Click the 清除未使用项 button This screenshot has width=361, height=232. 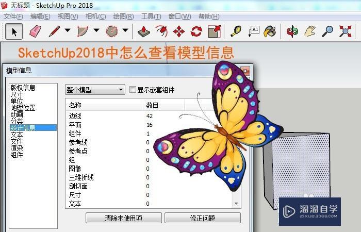tap(124, 218)
